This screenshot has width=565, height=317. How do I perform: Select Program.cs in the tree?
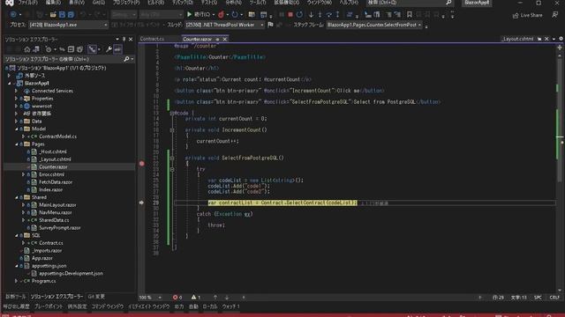pos(43,281)
